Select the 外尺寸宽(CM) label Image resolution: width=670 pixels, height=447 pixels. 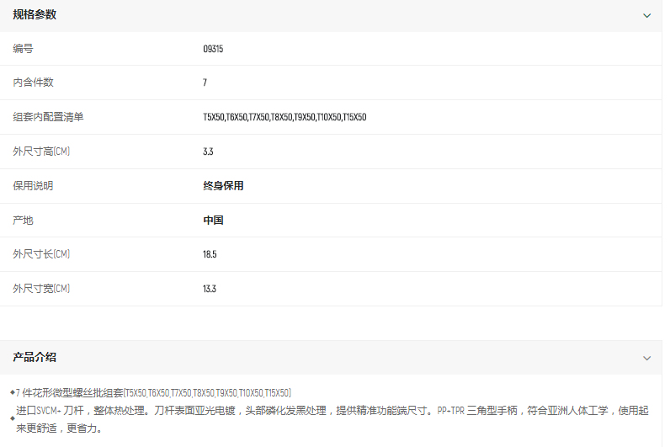[41, 289]
